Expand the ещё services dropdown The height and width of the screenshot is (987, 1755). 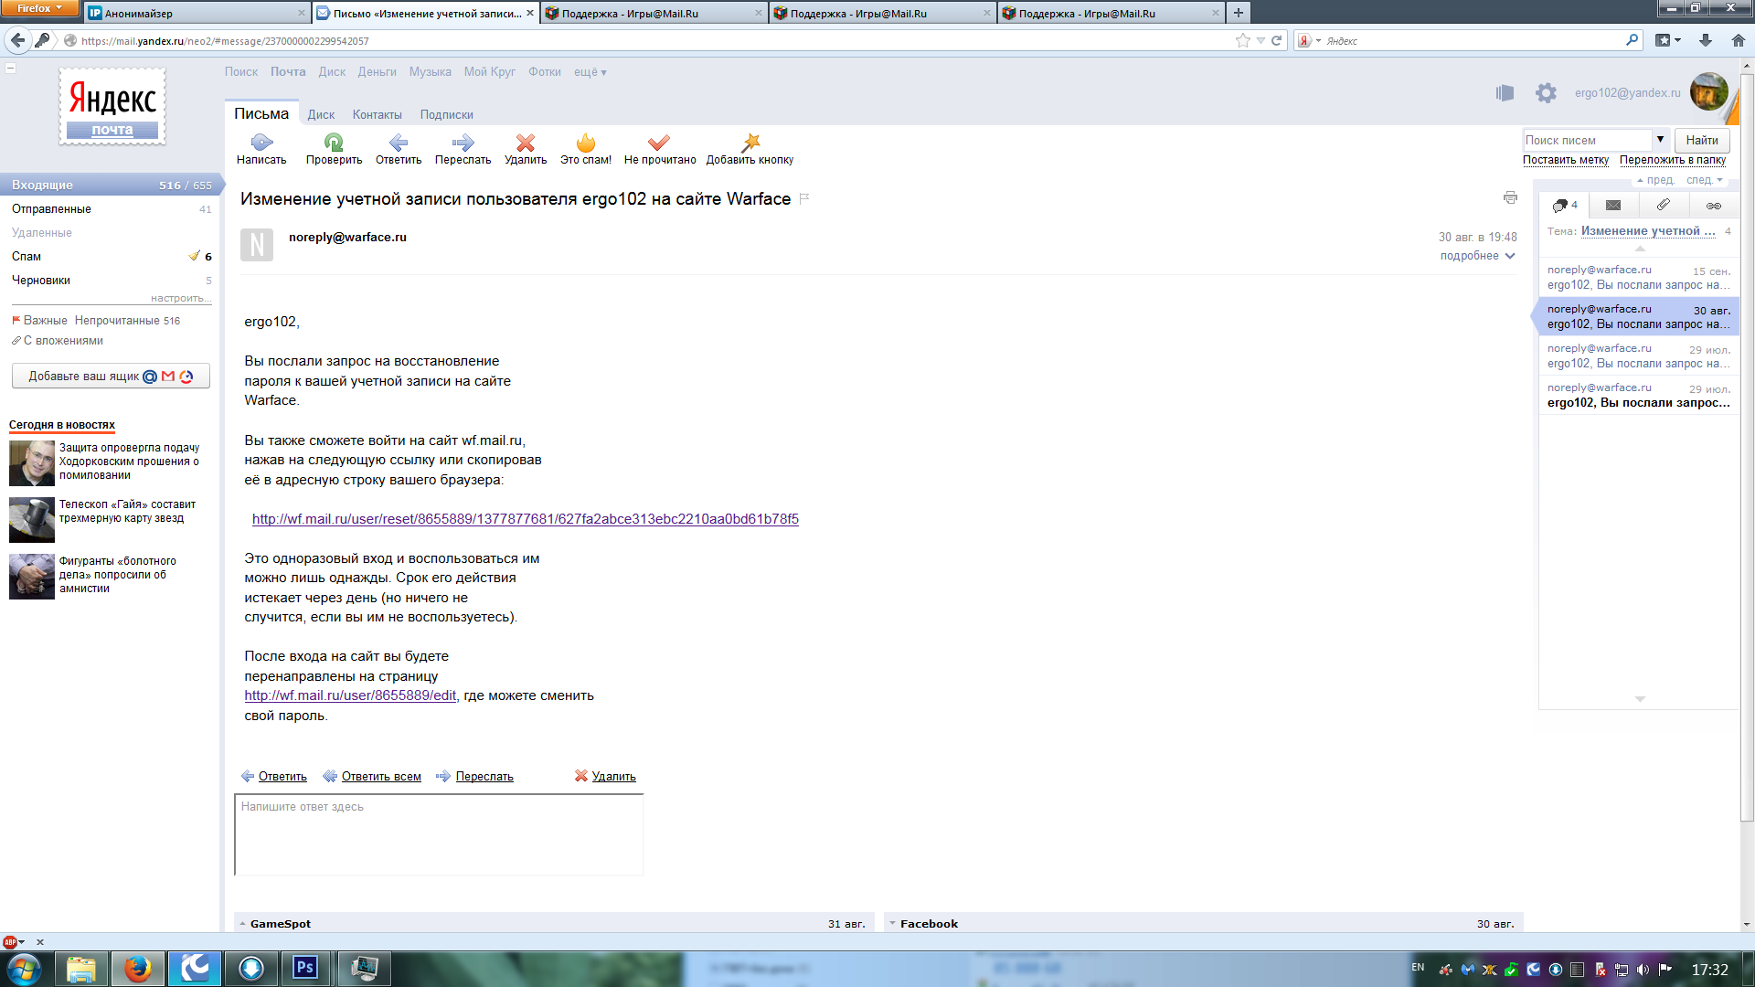tap(590, 71)
